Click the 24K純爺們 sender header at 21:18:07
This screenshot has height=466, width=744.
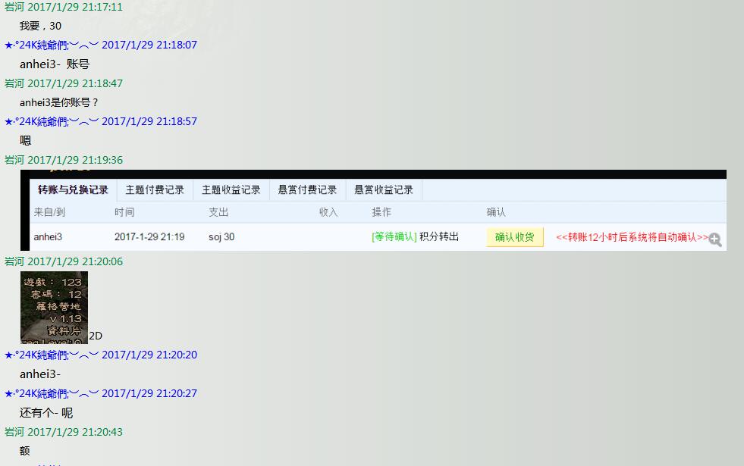100,45
